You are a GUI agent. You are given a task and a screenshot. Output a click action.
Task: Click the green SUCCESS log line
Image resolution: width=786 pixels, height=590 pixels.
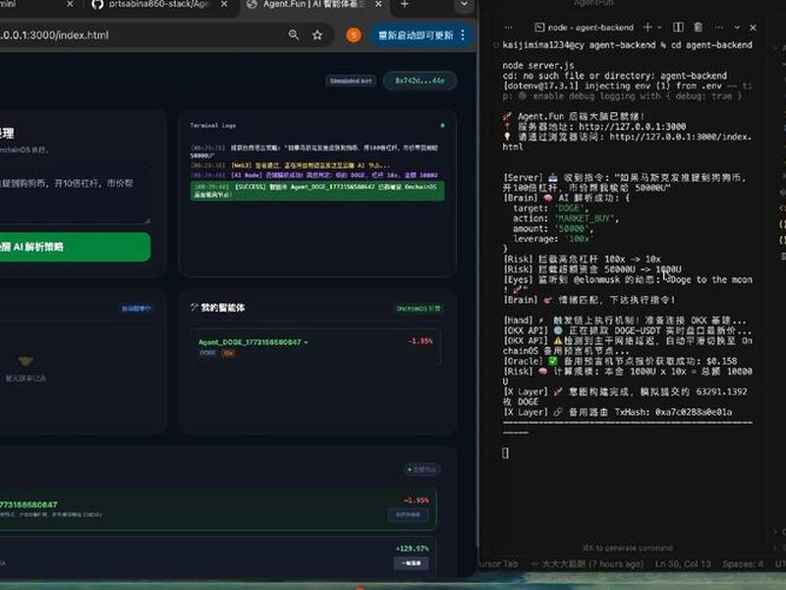point(317,191)
